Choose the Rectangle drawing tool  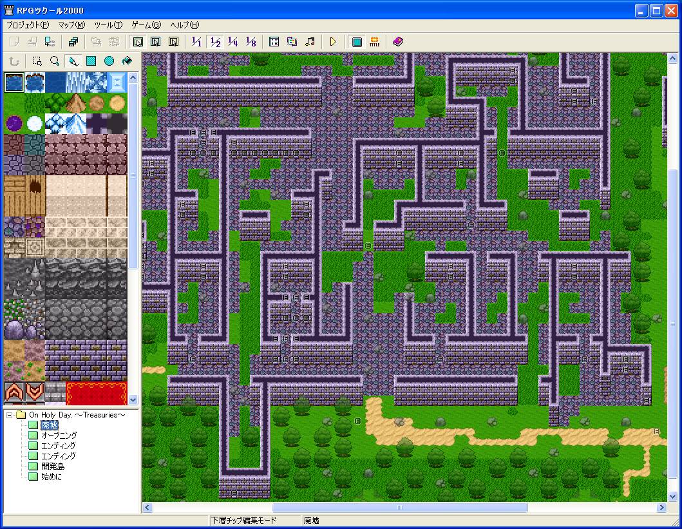pyautogui.click(x=91, y=61)
